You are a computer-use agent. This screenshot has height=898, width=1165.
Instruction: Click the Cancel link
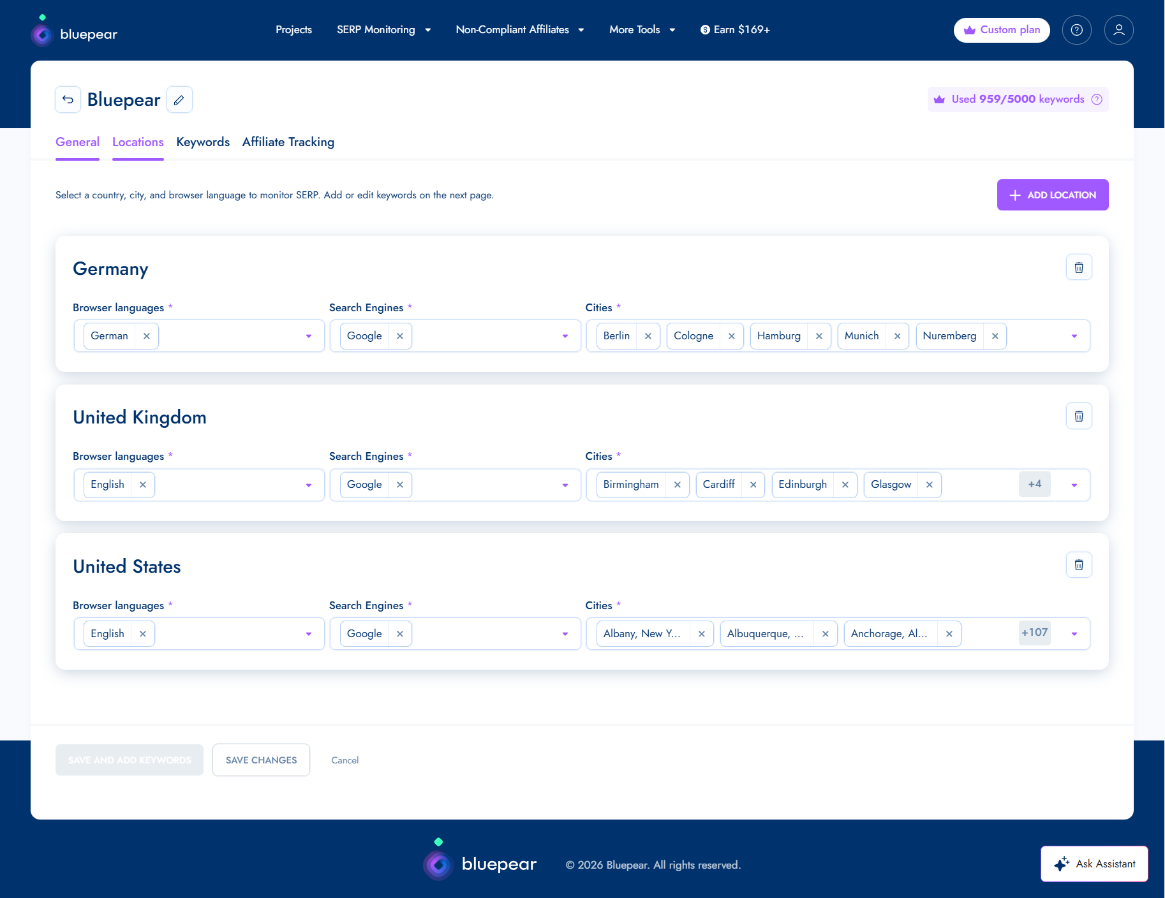pos(345,760)
